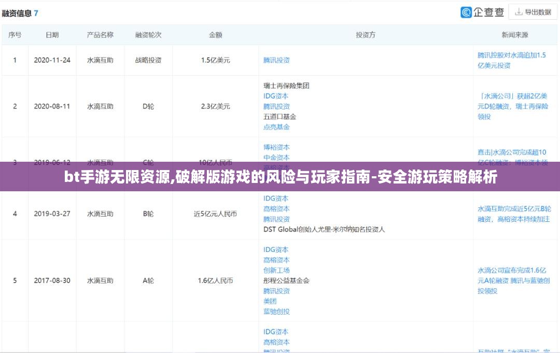This screenshot has width=560, height=353.
Task: Select the date cell 2020-11-24
Action: pos(52,60)
